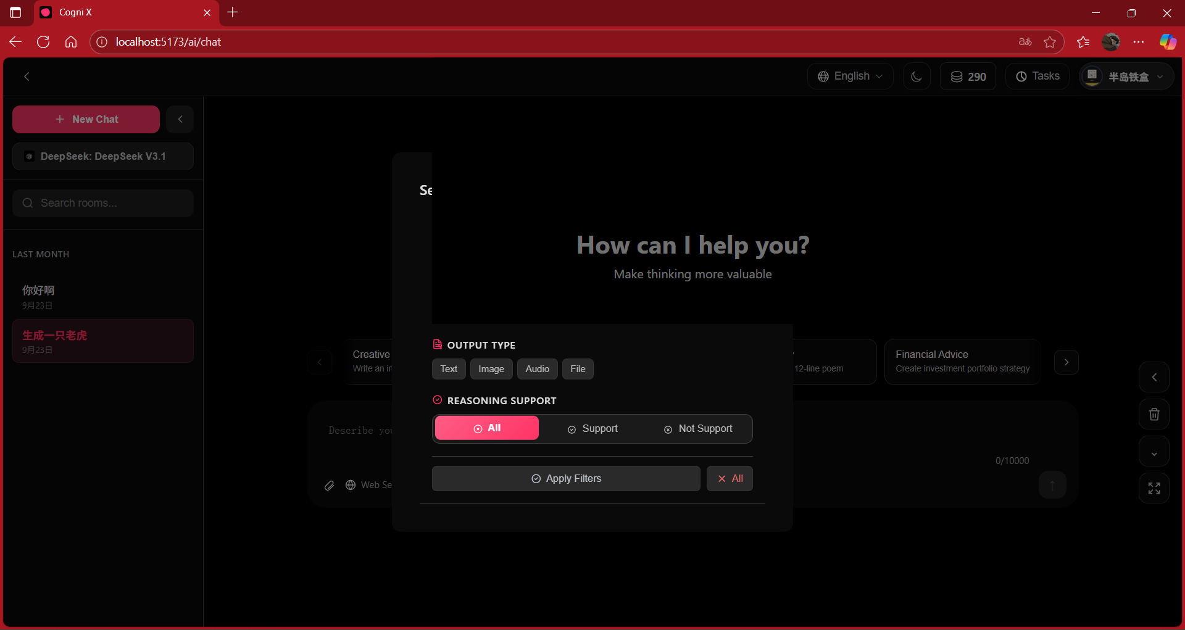The width and height of the screenshot is (1185, 630).
Task: Click the Search rooms input field
Action: pyautogui.click(x=103, y=203)
